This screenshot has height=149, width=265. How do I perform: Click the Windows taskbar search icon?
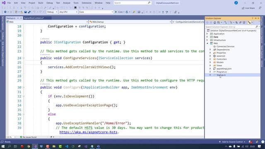(9, 146)
